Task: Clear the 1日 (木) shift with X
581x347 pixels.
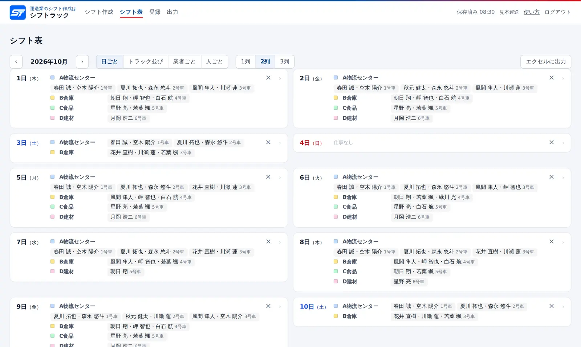Action: [x=268, y=78]
